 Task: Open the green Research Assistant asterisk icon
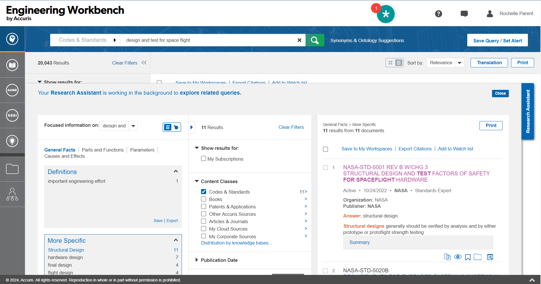[x=386, y=14]
